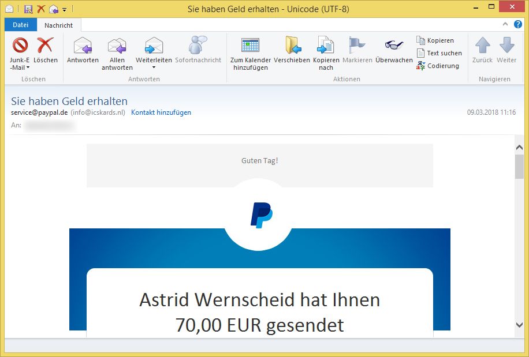Click the Junk-E-Mail block icon

[20, 45]
